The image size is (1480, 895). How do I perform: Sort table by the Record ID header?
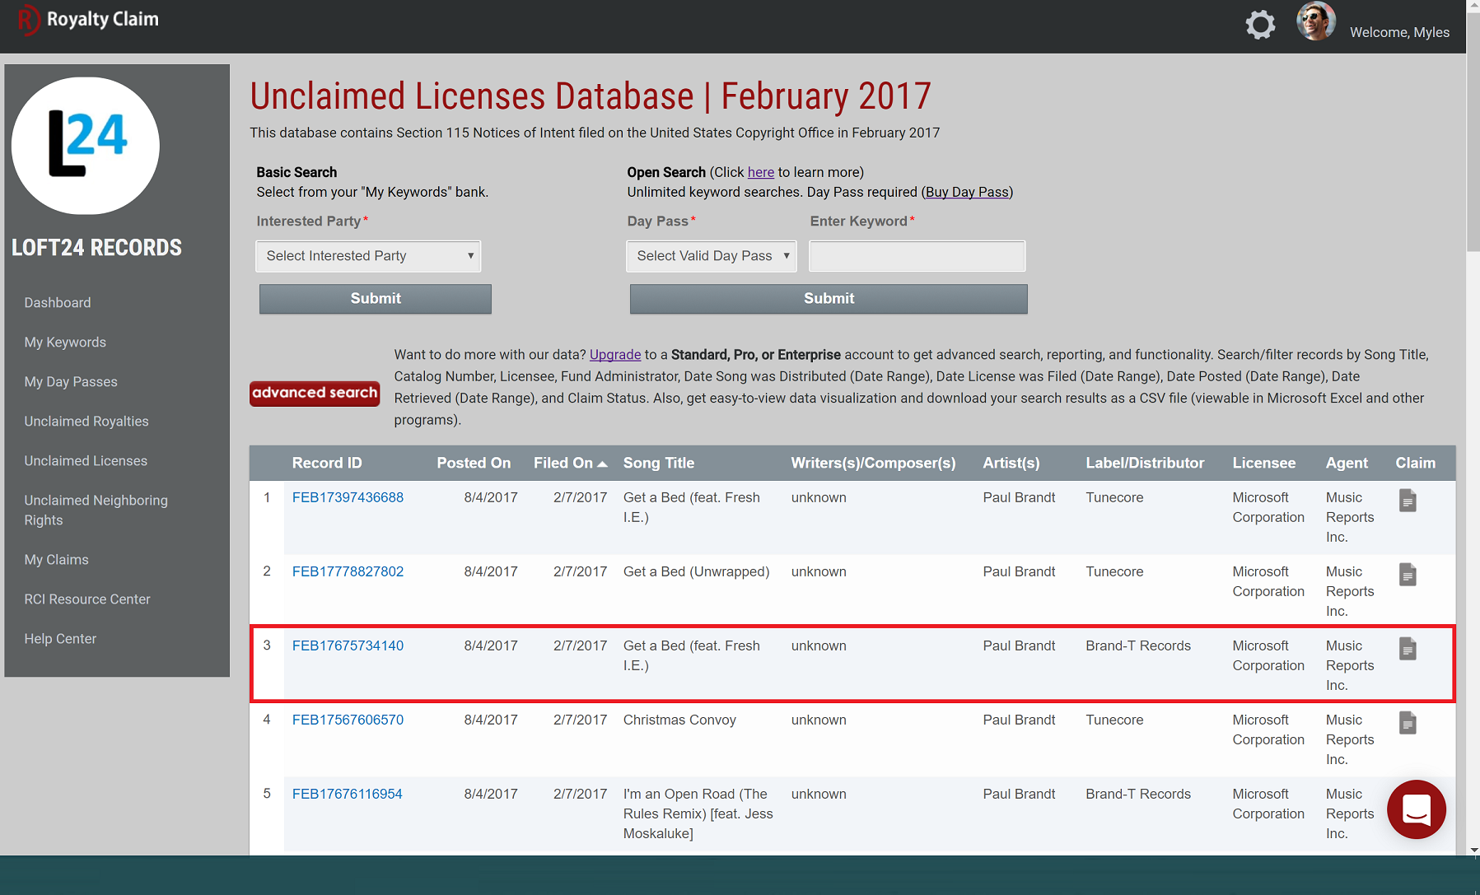[327, 463]
